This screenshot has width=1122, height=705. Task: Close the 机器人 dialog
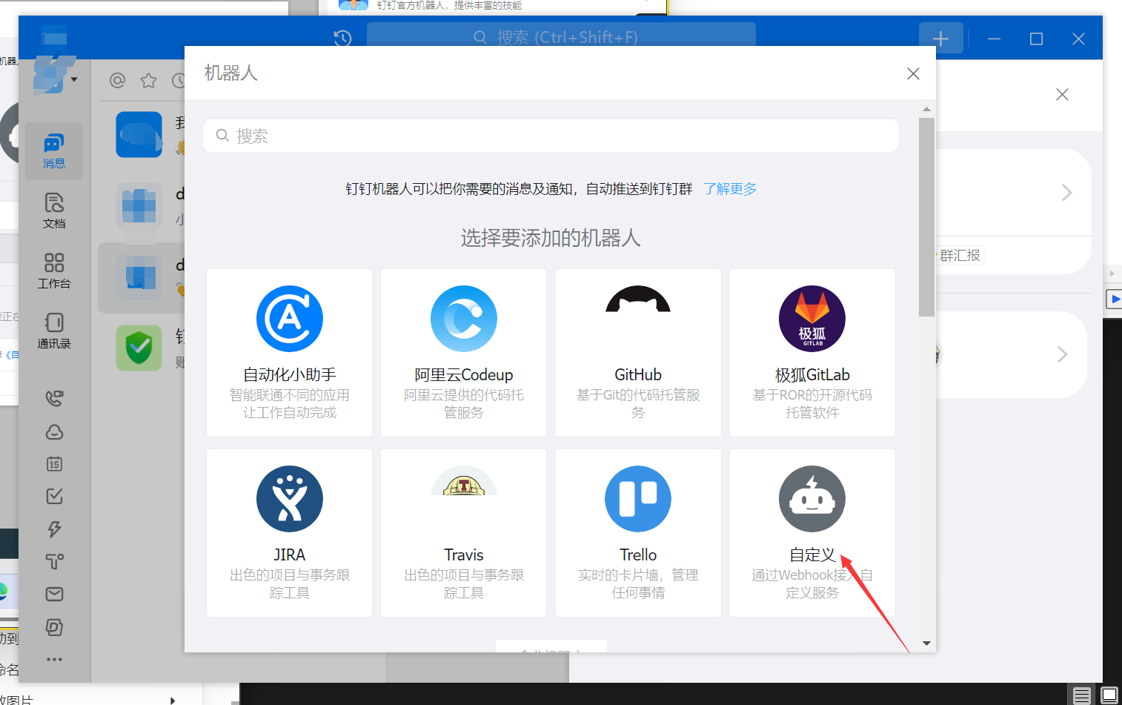tap(913, 73)
